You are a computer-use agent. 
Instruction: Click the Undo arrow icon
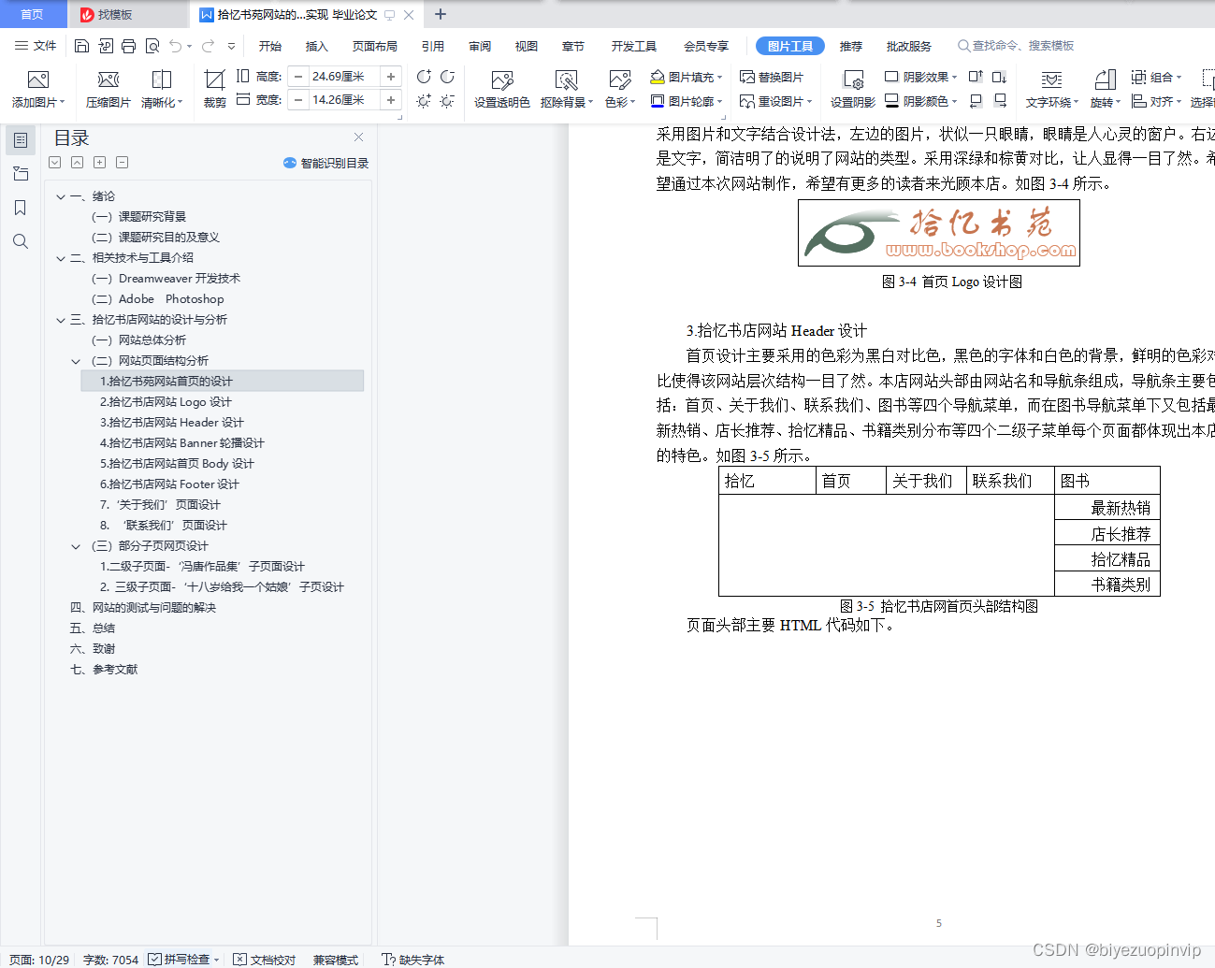point(176,46)
